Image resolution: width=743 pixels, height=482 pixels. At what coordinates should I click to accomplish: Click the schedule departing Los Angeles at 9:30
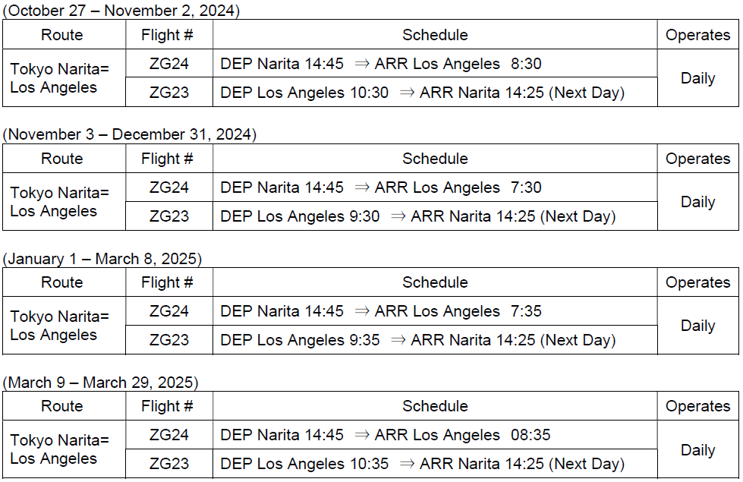pyautogui.click(x=417, y=216)
